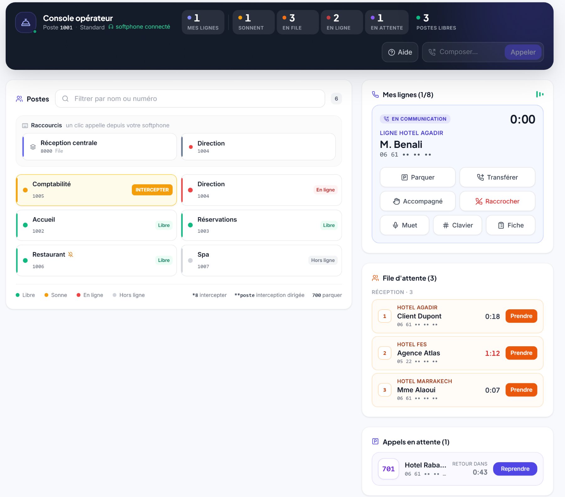The height and width of the screenshot is (497, 565).
Task: Take the Mme Alaoui call with Prendre
Action: point(521,390)
